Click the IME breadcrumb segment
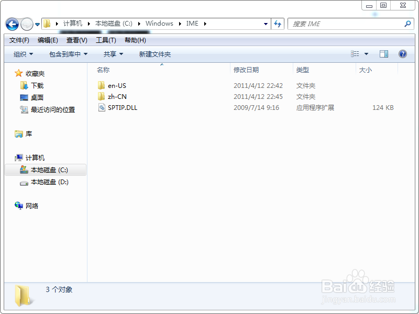 pyautogui.click(x=192, y=24)
